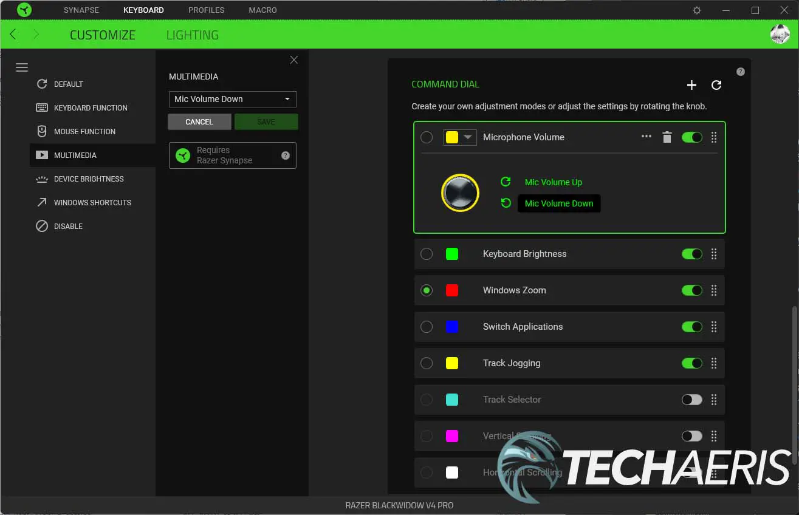Viewport: 799px width, 515px height.
Task: Click Switch Applications drag handle
Action: [714, 327]
